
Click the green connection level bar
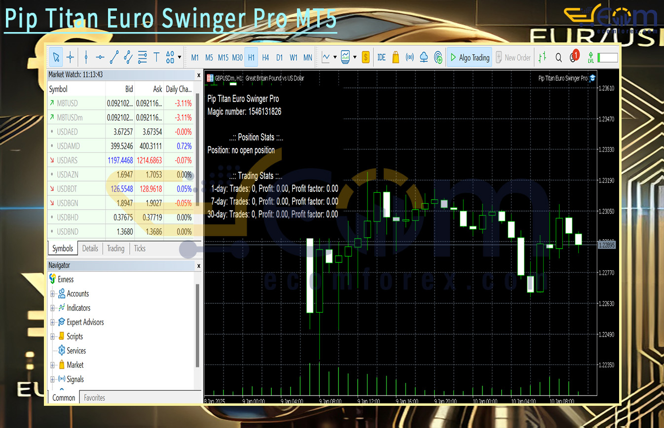[608, 58]
